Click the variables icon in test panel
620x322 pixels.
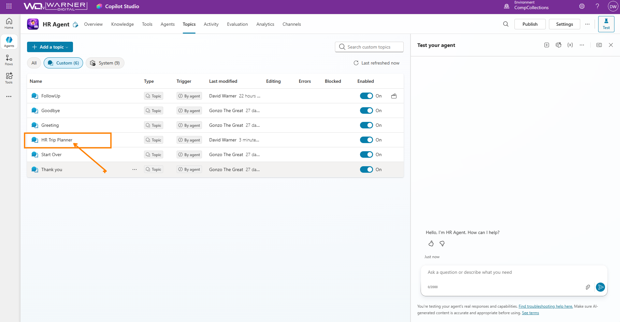click(x=570, y=45)
